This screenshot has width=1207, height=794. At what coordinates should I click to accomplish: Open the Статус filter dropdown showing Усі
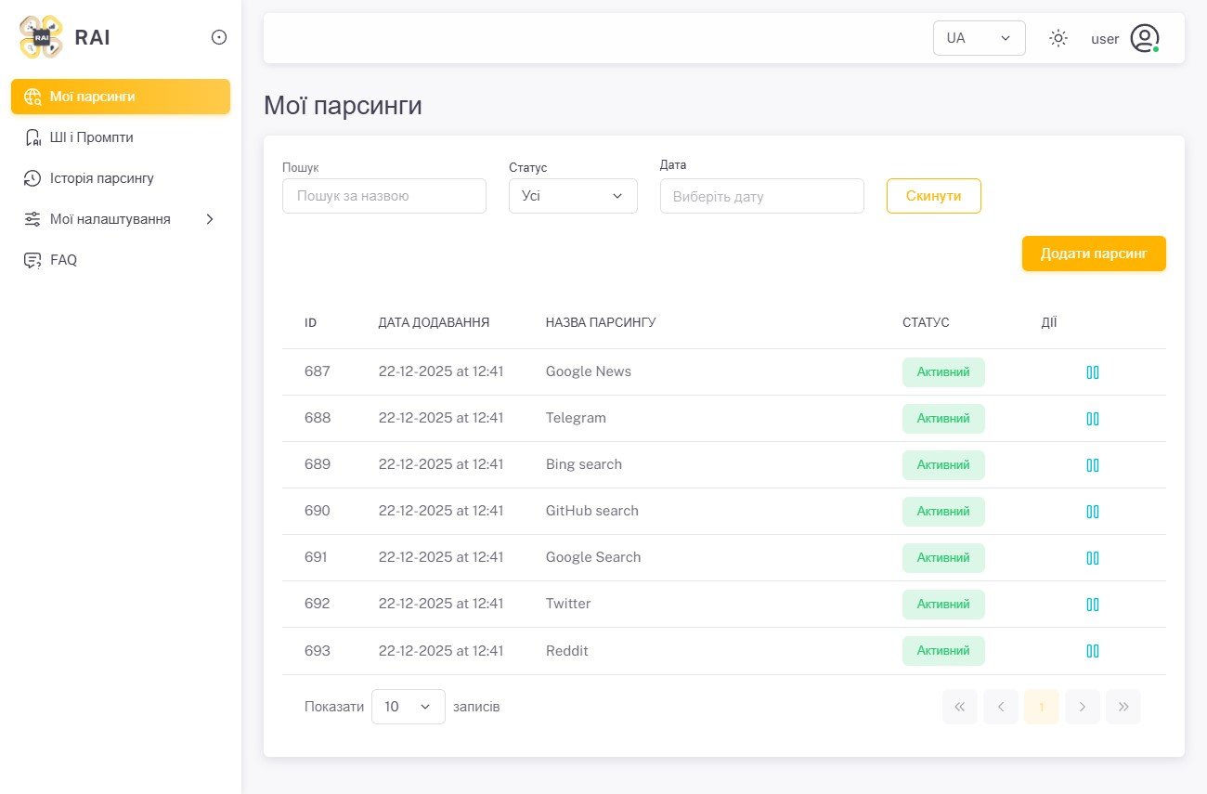[x=573, y=196]
